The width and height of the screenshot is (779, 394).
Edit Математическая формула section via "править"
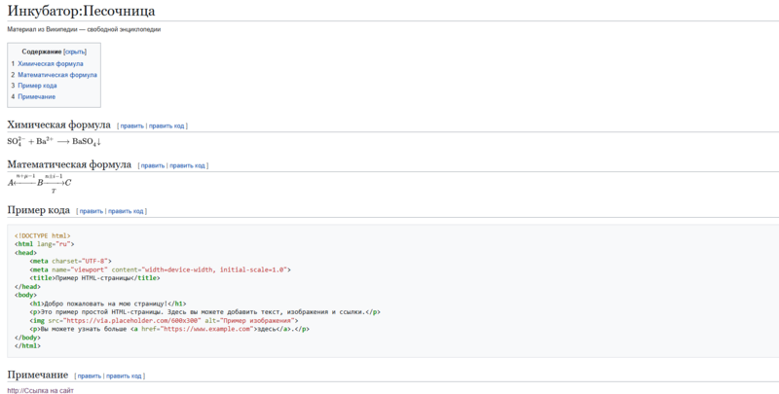[153, 165]
